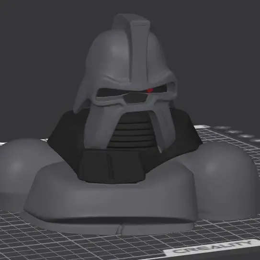Click the red eye on the visor
The width and height of the screenshot is (260, 260).
(x=150, y=90)
